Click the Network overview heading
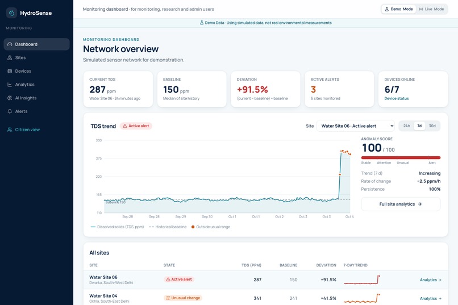Image resolution: width=458 pixels, height=305 pixels. pyautogui.click(x=120, y=49)
